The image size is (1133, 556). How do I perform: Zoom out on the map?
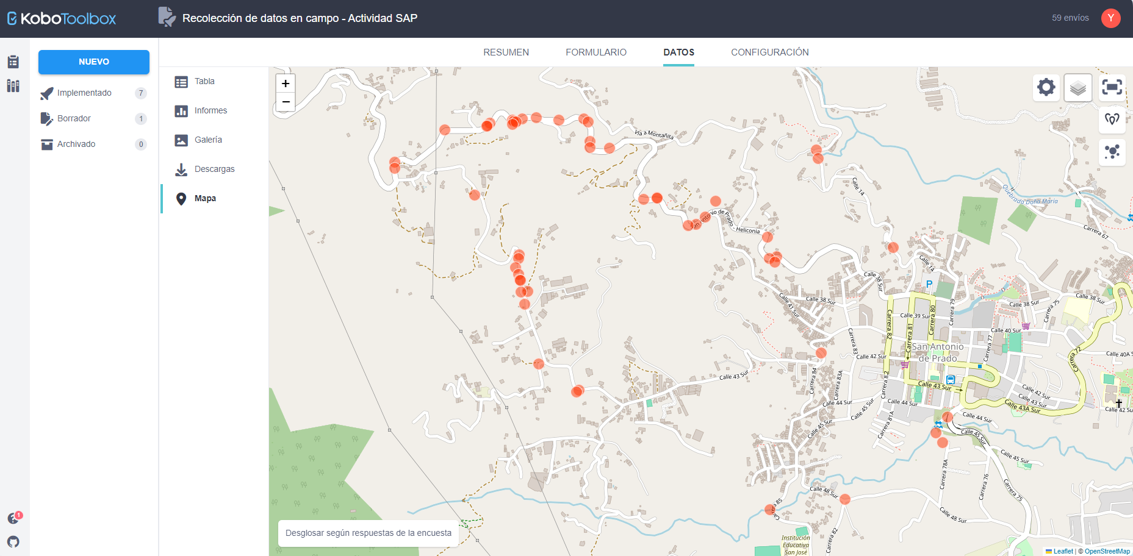[286, 102]
